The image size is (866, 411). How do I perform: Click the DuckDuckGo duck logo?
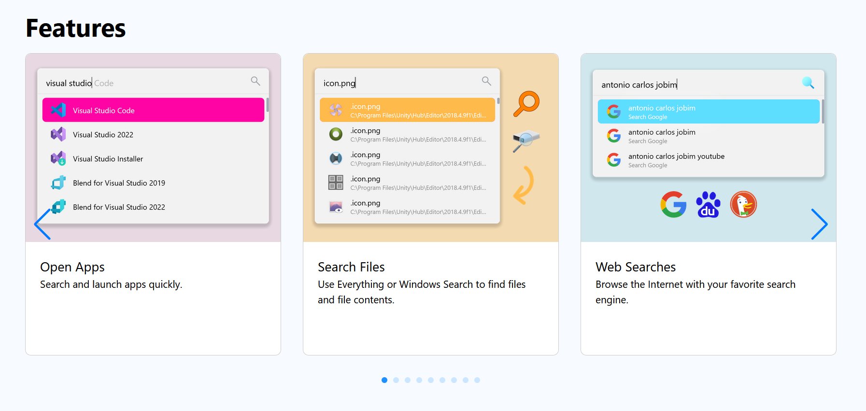[743, 204]
